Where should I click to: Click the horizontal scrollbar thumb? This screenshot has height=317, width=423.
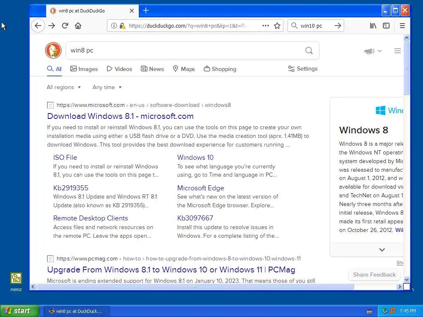pyautogui.click(x=195, y=287)
